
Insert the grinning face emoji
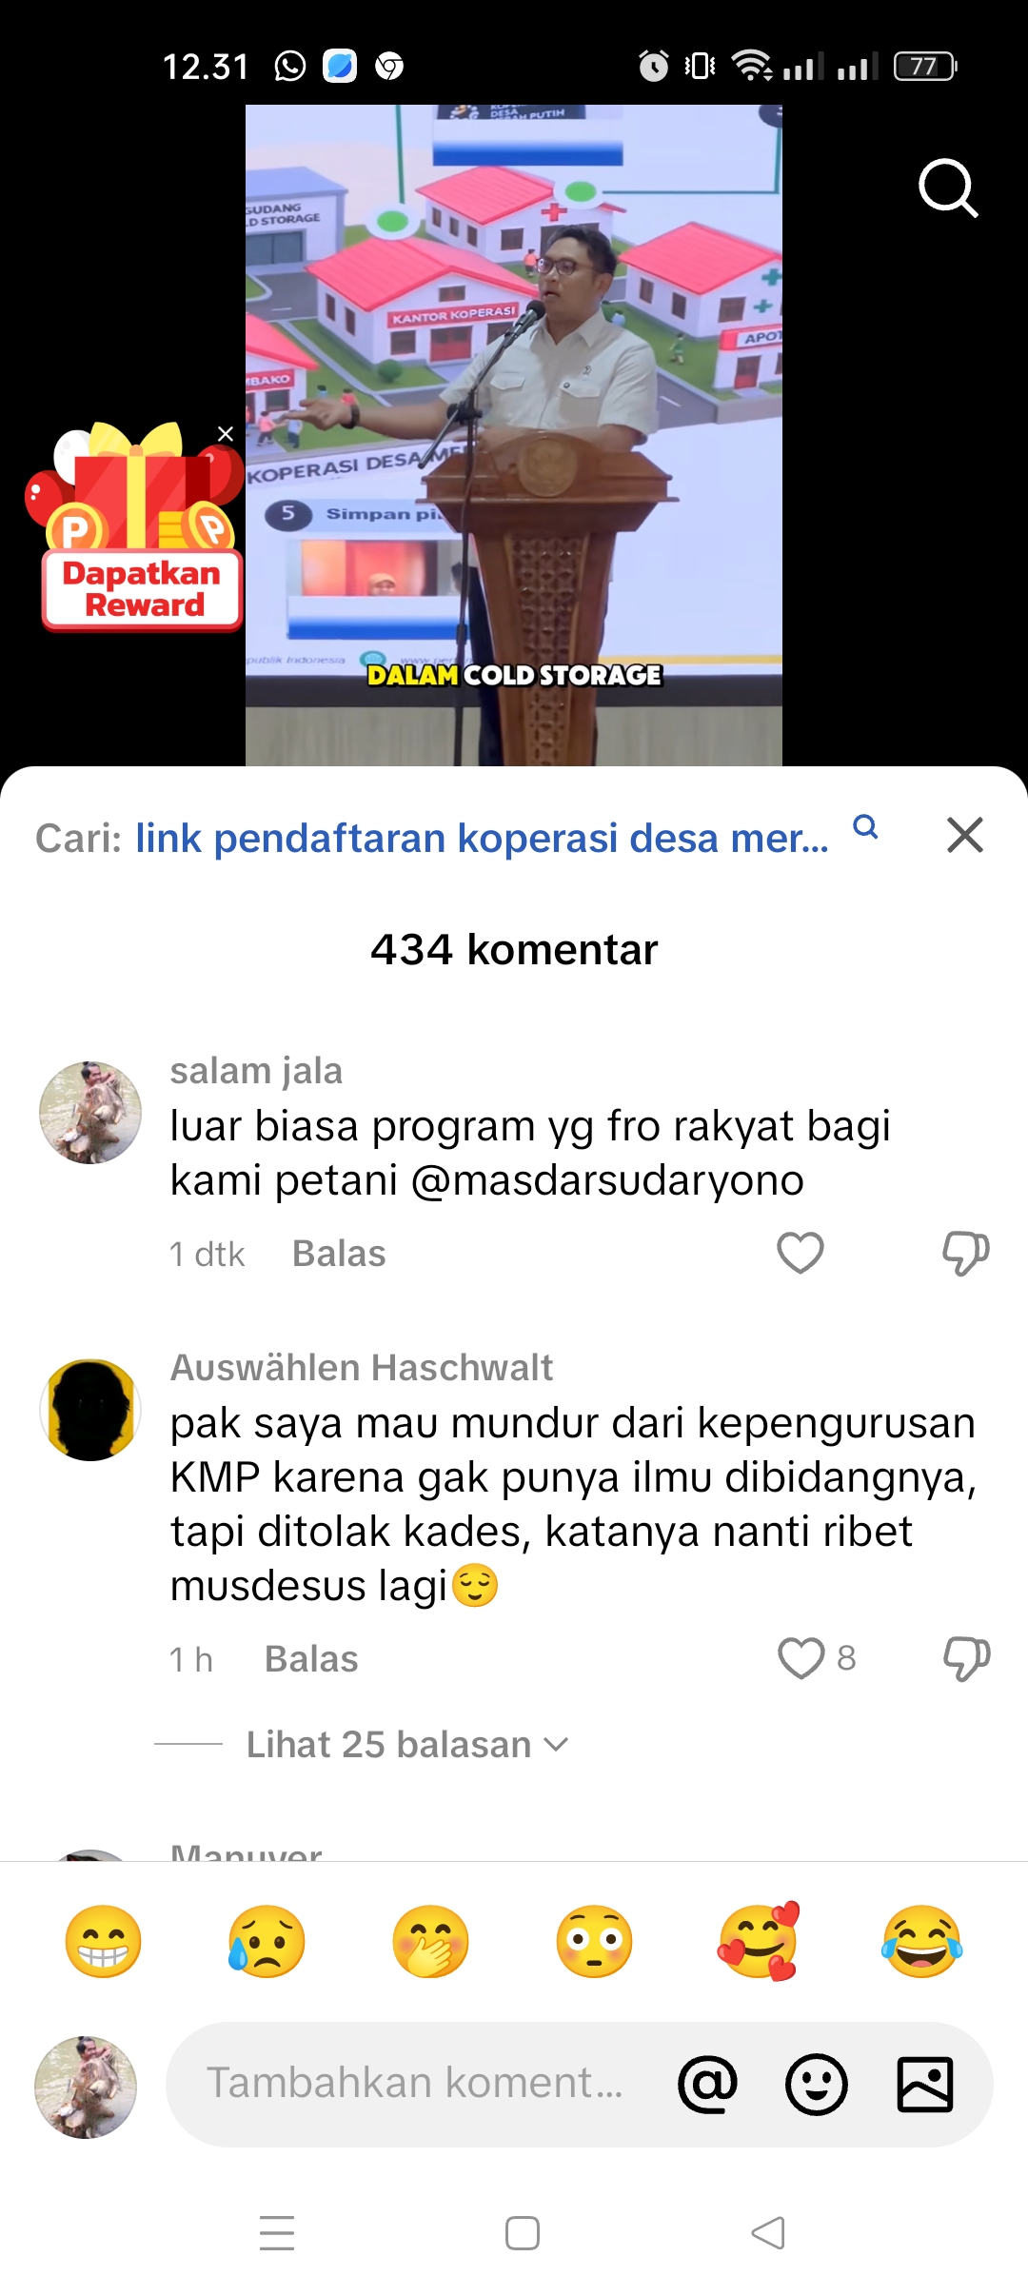point(103,1941)
